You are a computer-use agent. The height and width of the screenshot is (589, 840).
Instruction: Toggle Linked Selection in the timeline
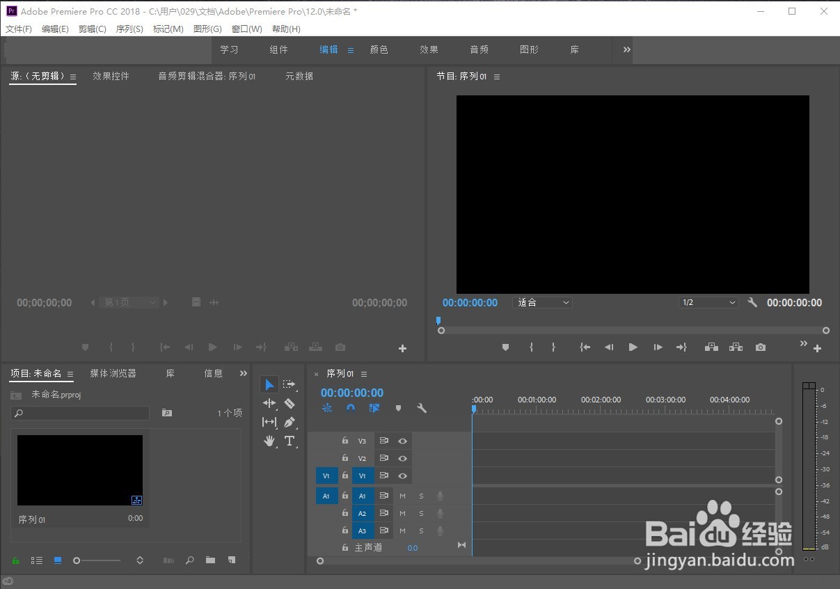pos(374,409)
